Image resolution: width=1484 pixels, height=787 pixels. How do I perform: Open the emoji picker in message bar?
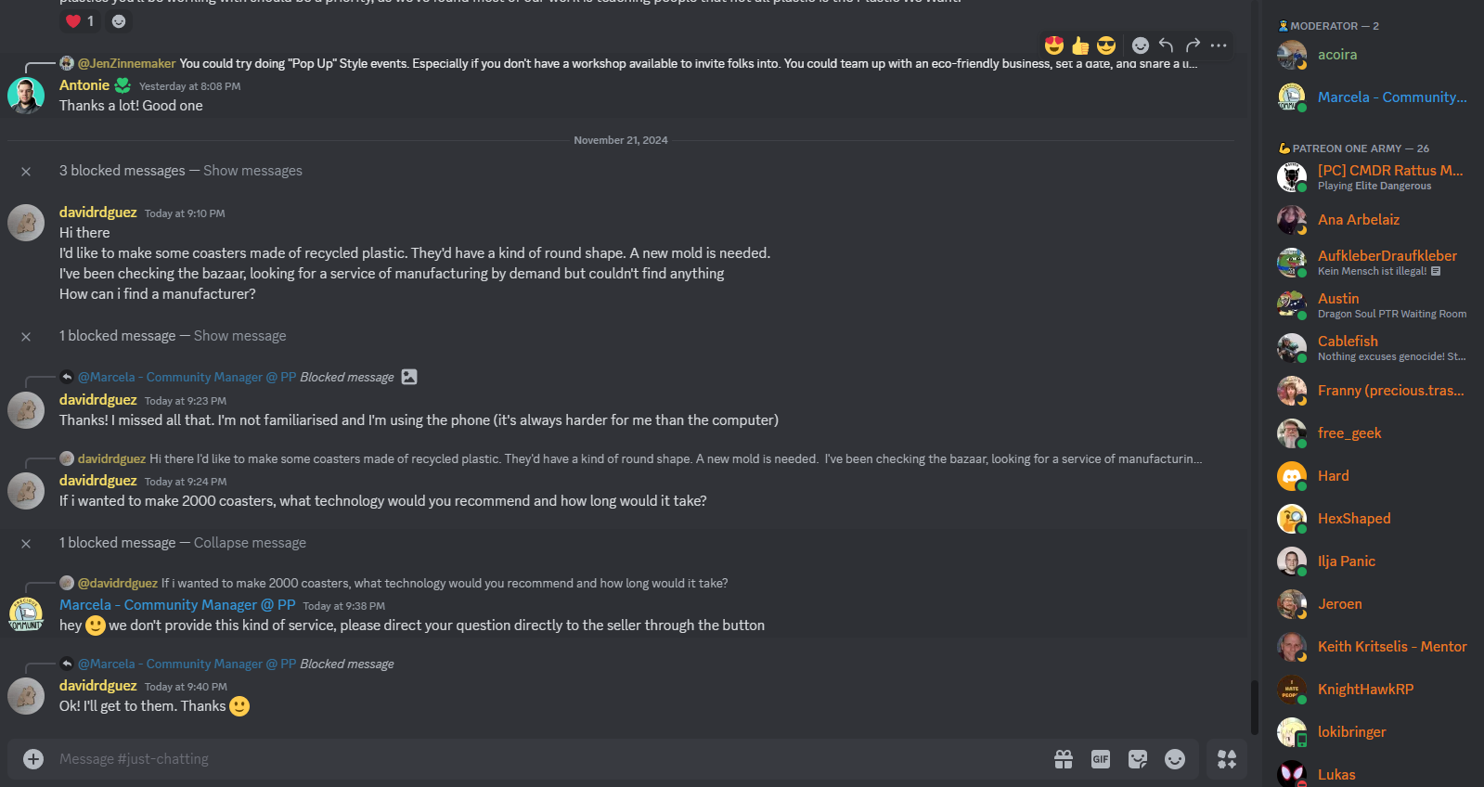tap(1175, 759)
